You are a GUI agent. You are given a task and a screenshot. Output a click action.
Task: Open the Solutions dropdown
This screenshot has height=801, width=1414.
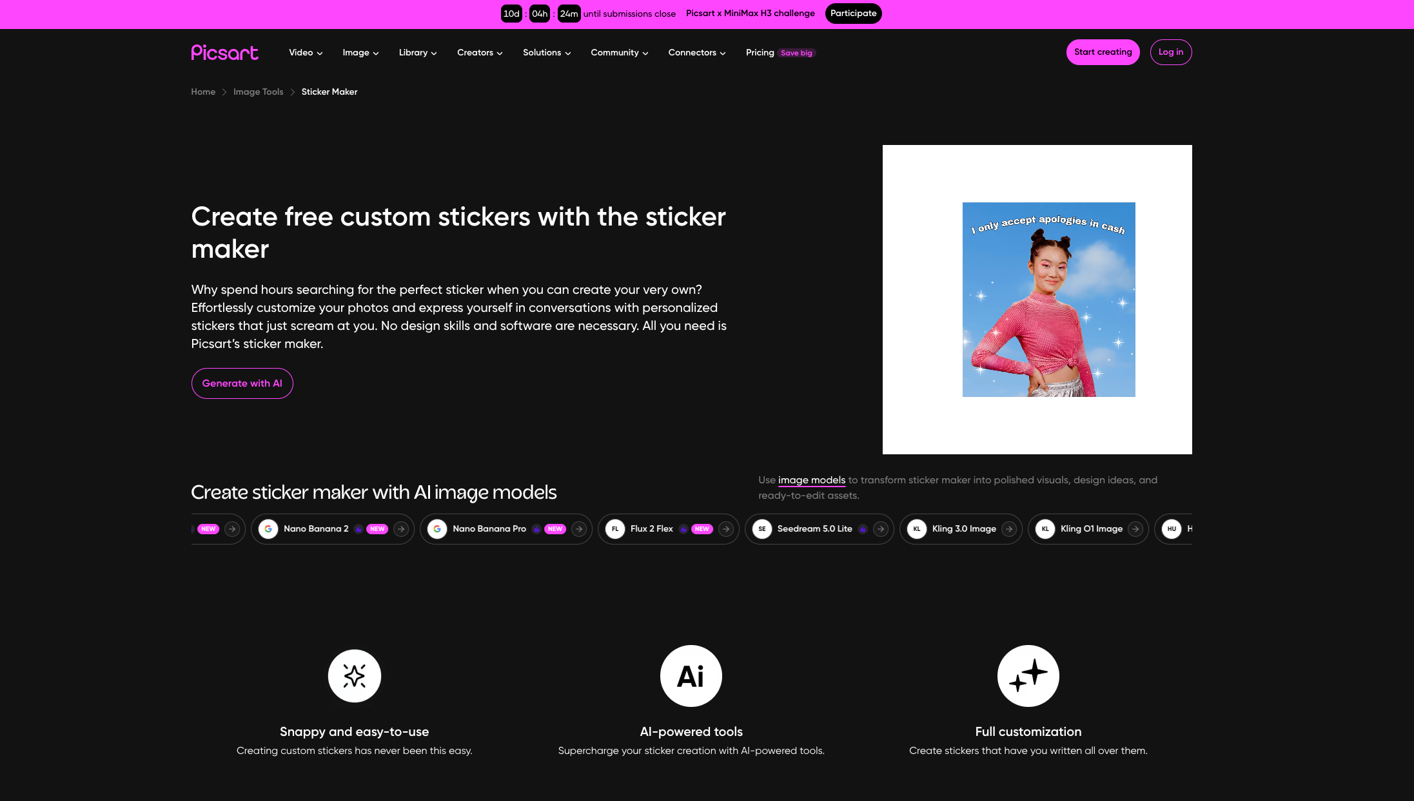pos(547,53)
